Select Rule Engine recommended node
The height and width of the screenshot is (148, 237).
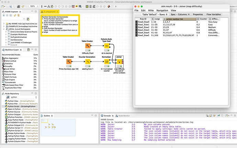pos(10,80)
